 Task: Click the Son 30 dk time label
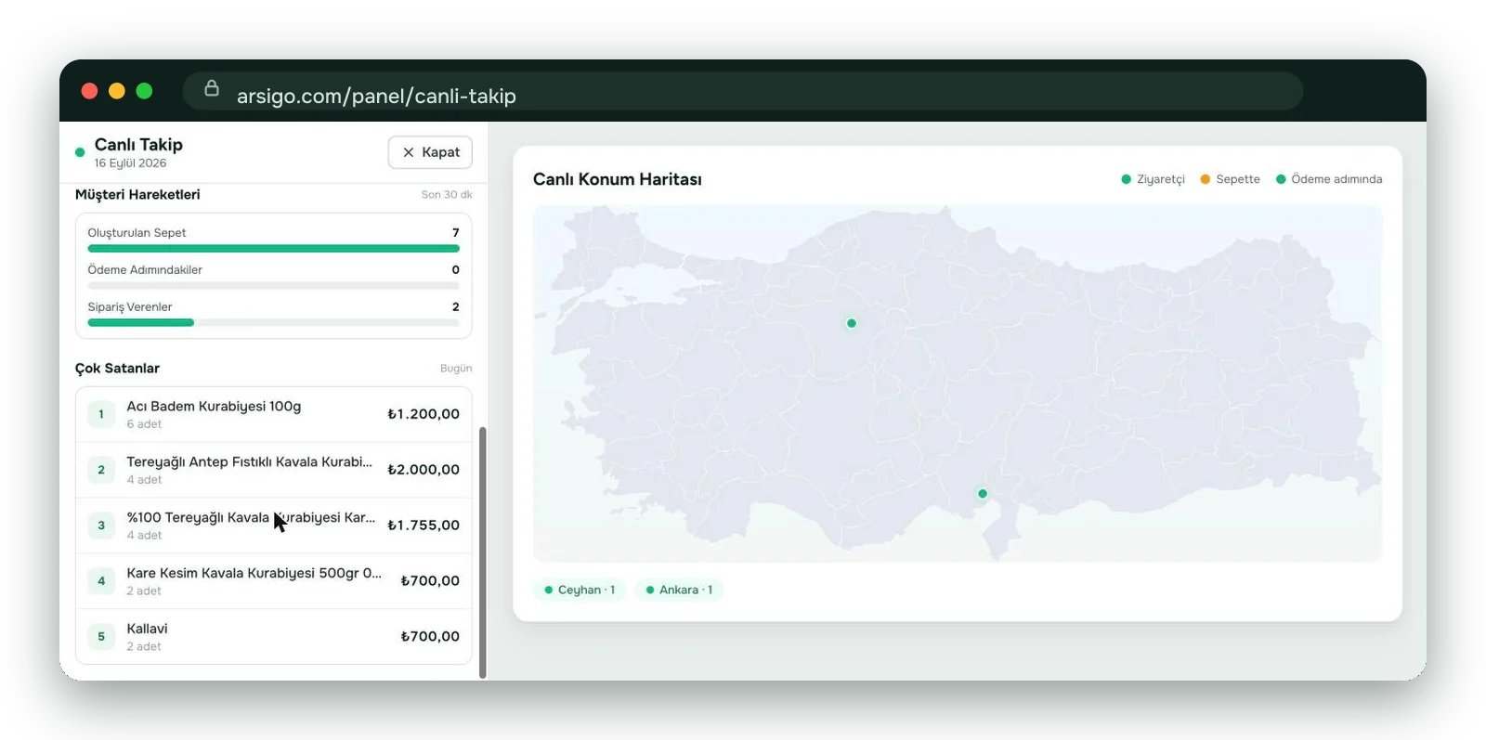[447, 195]
